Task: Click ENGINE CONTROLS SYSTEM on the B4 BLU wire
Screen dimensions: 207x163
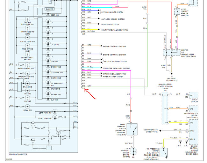Action: pyautogui.click(x=114, y=55)
